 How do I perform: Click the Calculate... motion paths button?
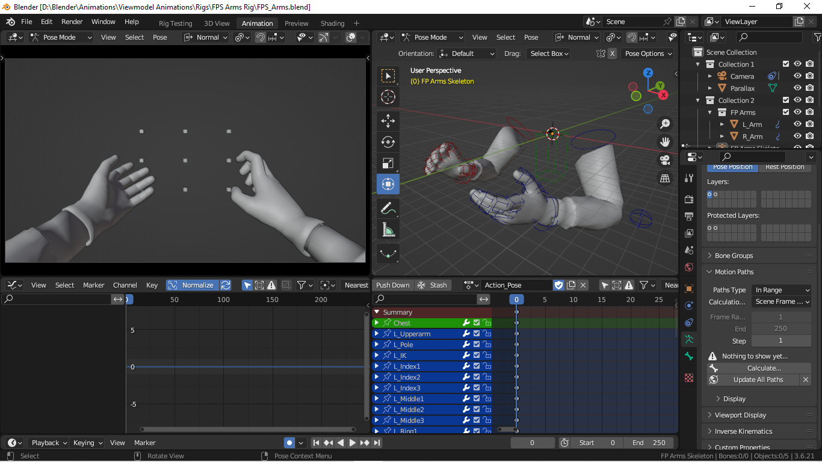[x=759, y=368]
